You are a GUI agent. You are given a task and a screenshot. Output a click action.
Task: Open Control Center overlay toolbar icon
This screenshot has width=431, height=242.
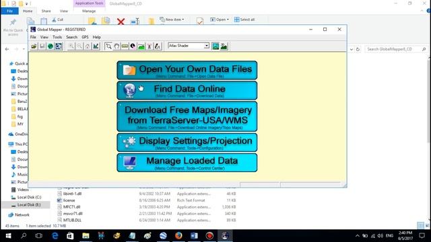59,46
